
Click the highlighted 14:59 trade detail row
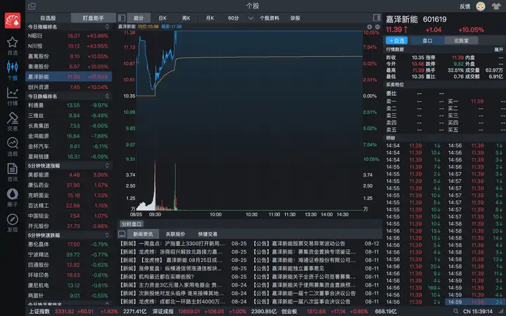[x=475, y=302]
